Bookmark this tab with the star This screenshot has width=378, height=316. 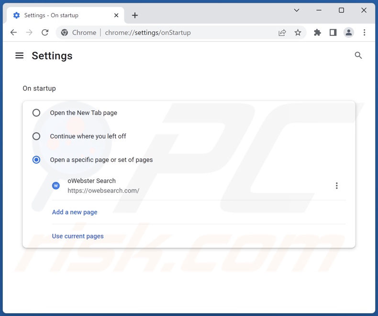tap(298, 33)
